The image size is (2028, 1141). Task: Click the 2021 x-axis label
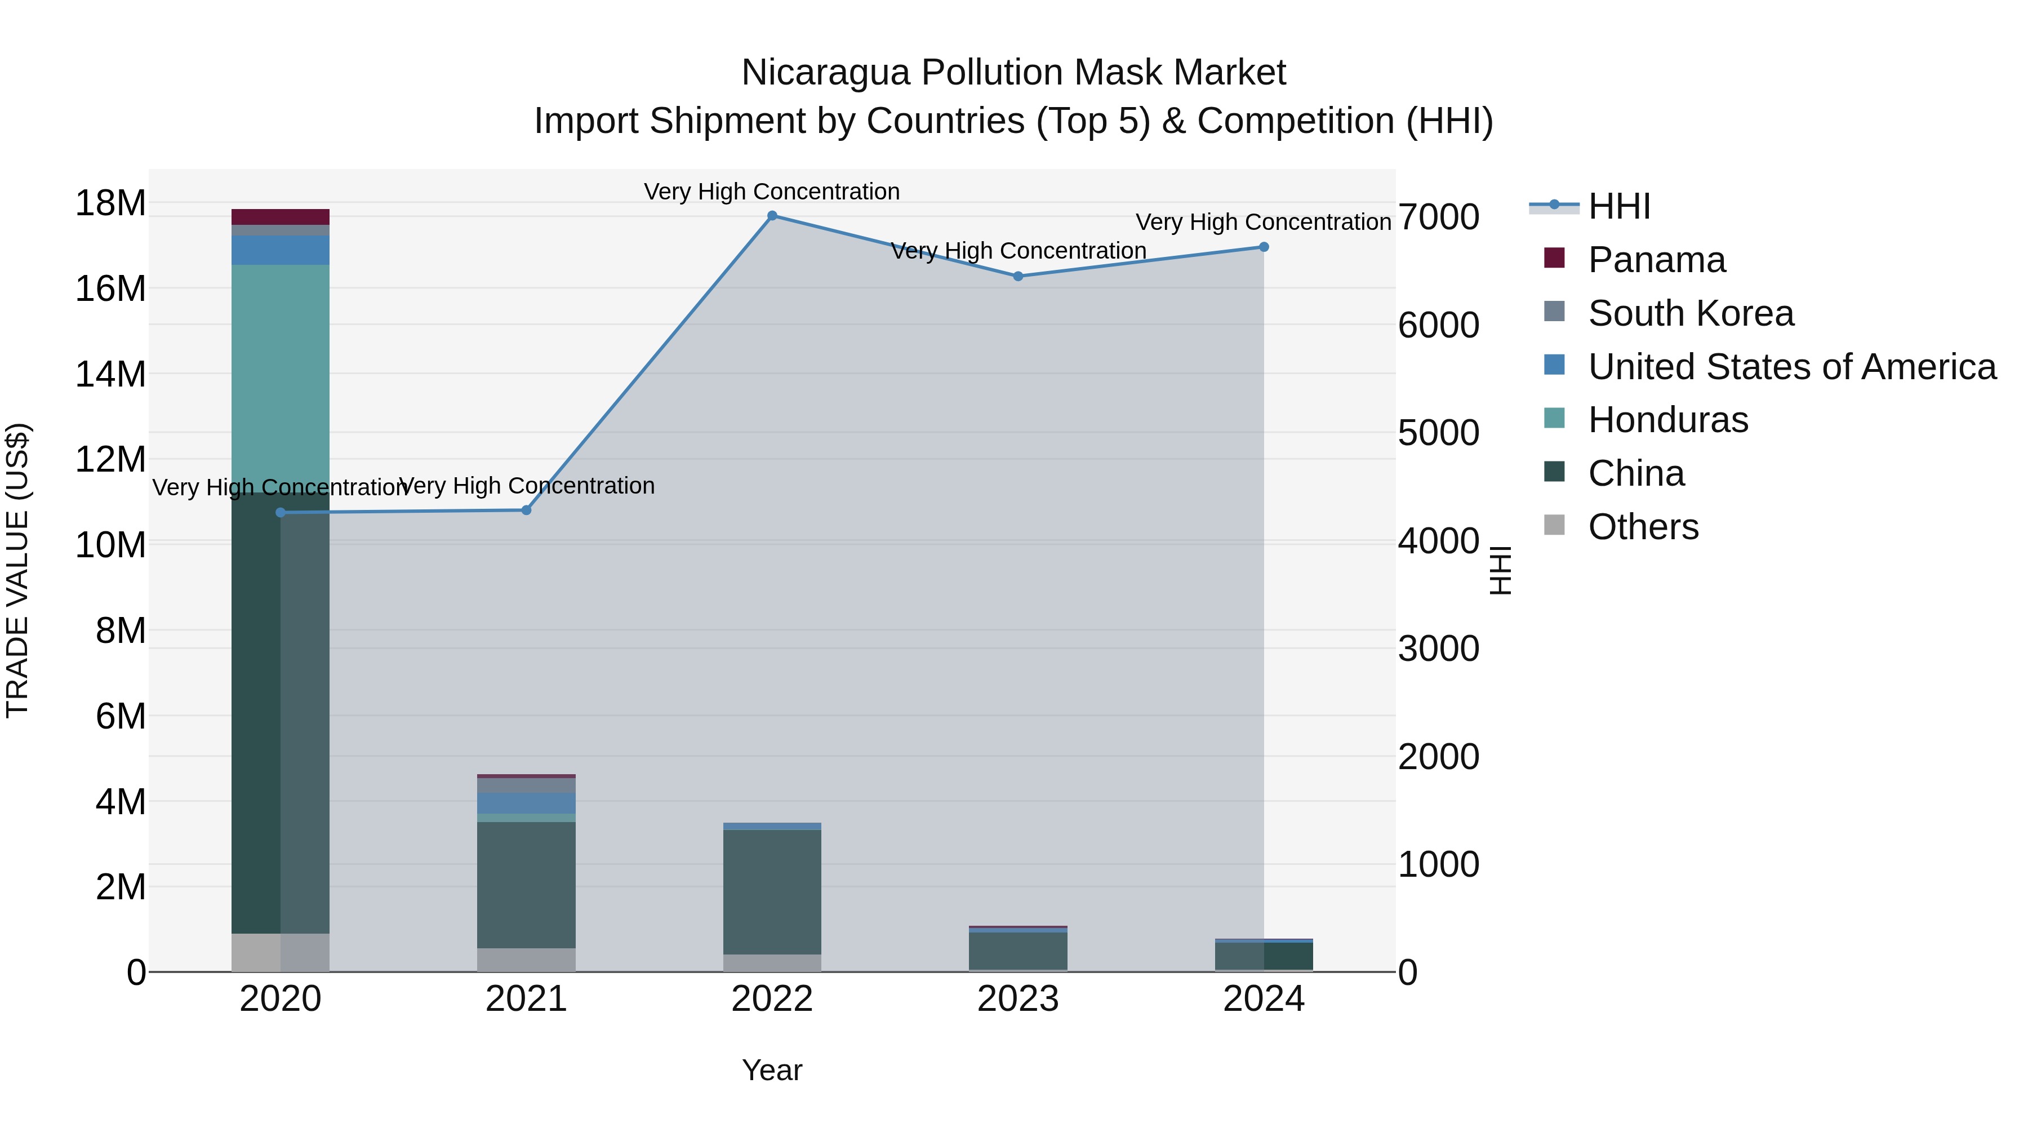[x=527, y=999]
